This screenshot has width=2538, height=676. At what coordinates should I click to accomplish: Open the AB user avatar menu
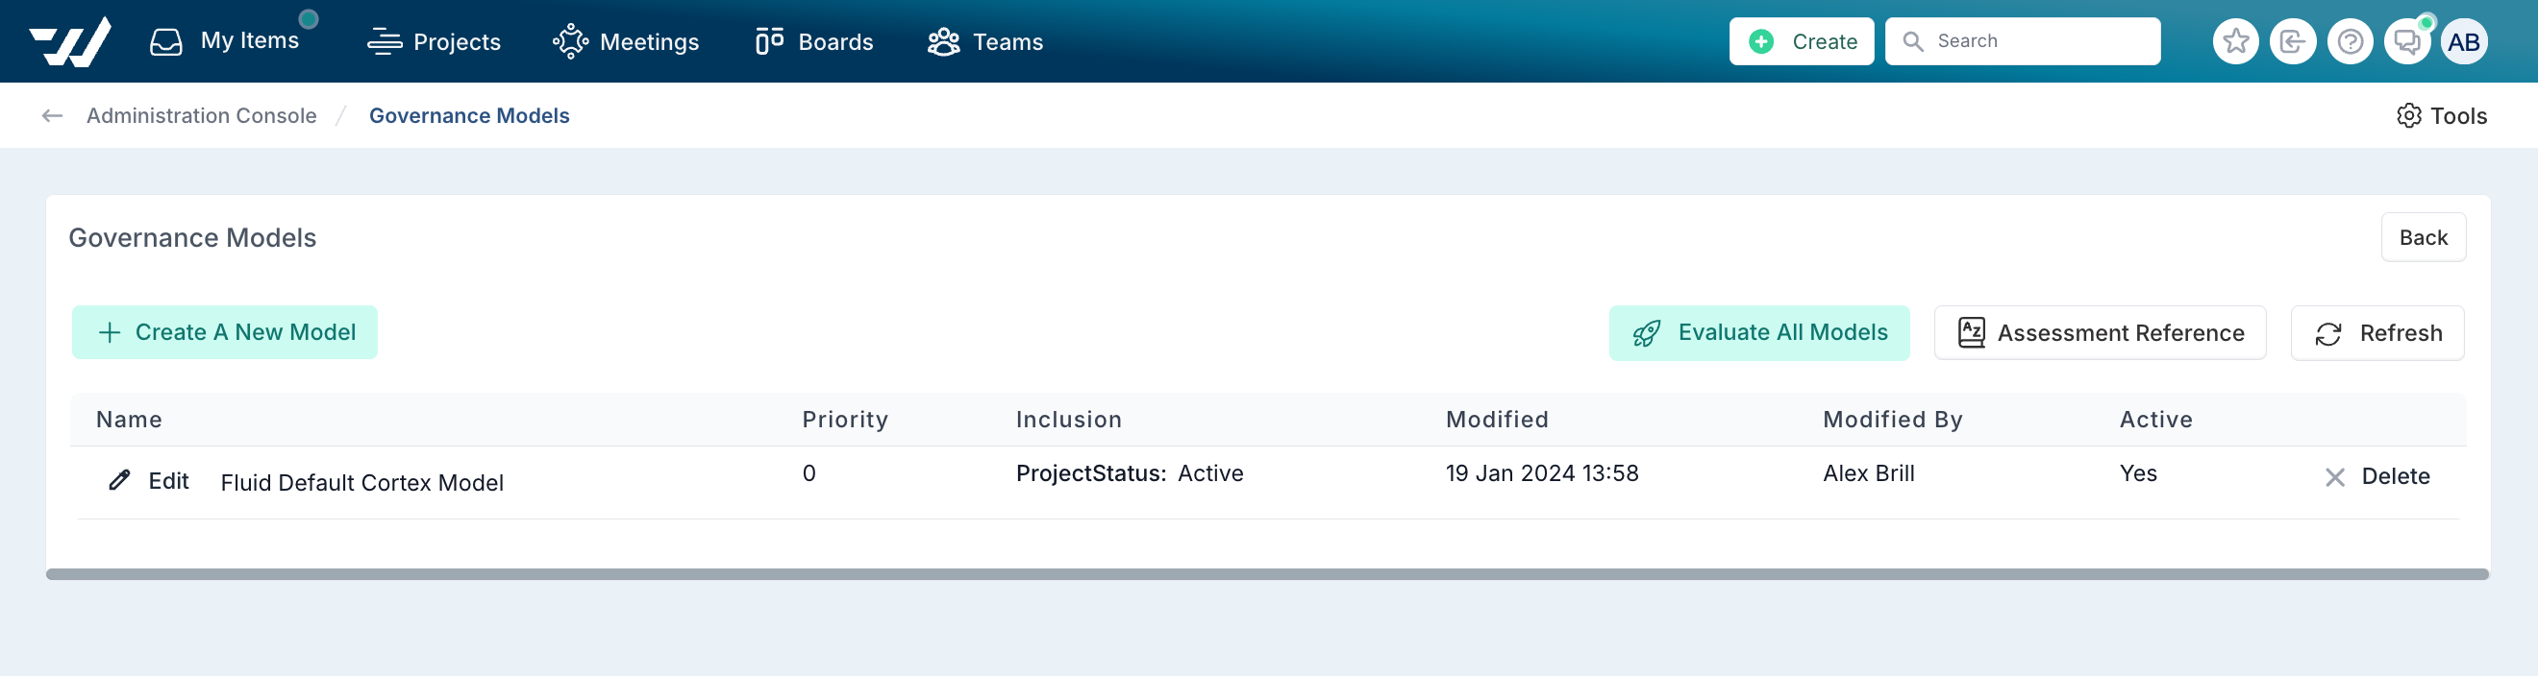[2464, 41]
